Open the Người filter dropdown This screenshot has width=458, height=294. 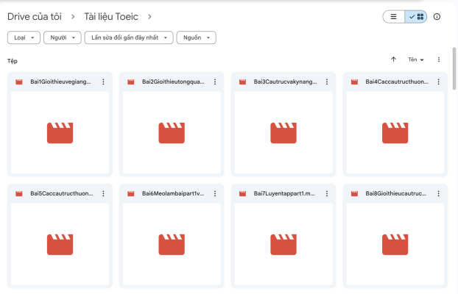[x=62, y=37]
